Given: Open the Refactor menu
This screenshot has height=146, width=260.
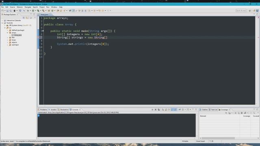Looking at the screenshot, I should (x=20, y=7).
